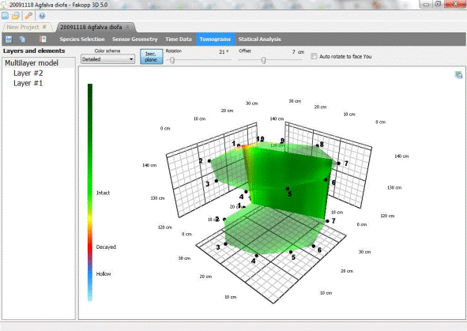
Task: Enable Auto rotate to face You checkbox
Action: tap(314, 56)
